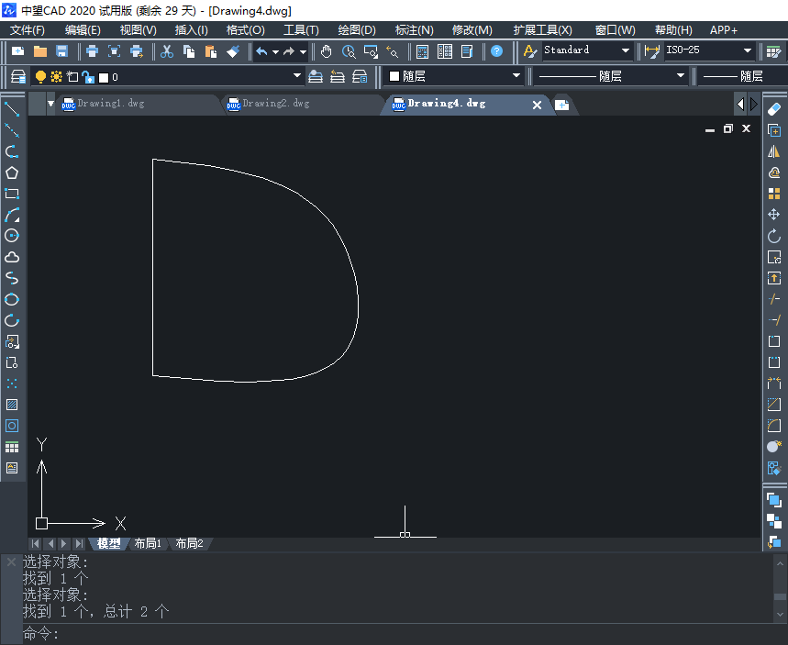Switch to Drawing2.dwg tab

pyautogui.click(x=275, y=104)
